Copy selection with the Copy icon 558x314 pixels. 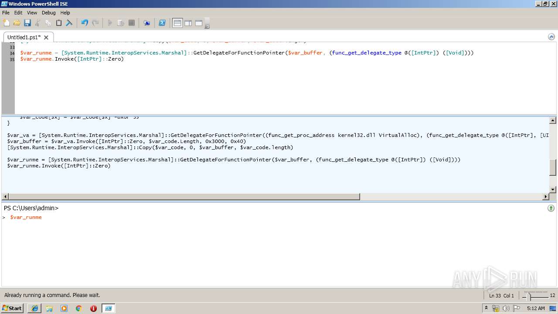tap(48, 23)
